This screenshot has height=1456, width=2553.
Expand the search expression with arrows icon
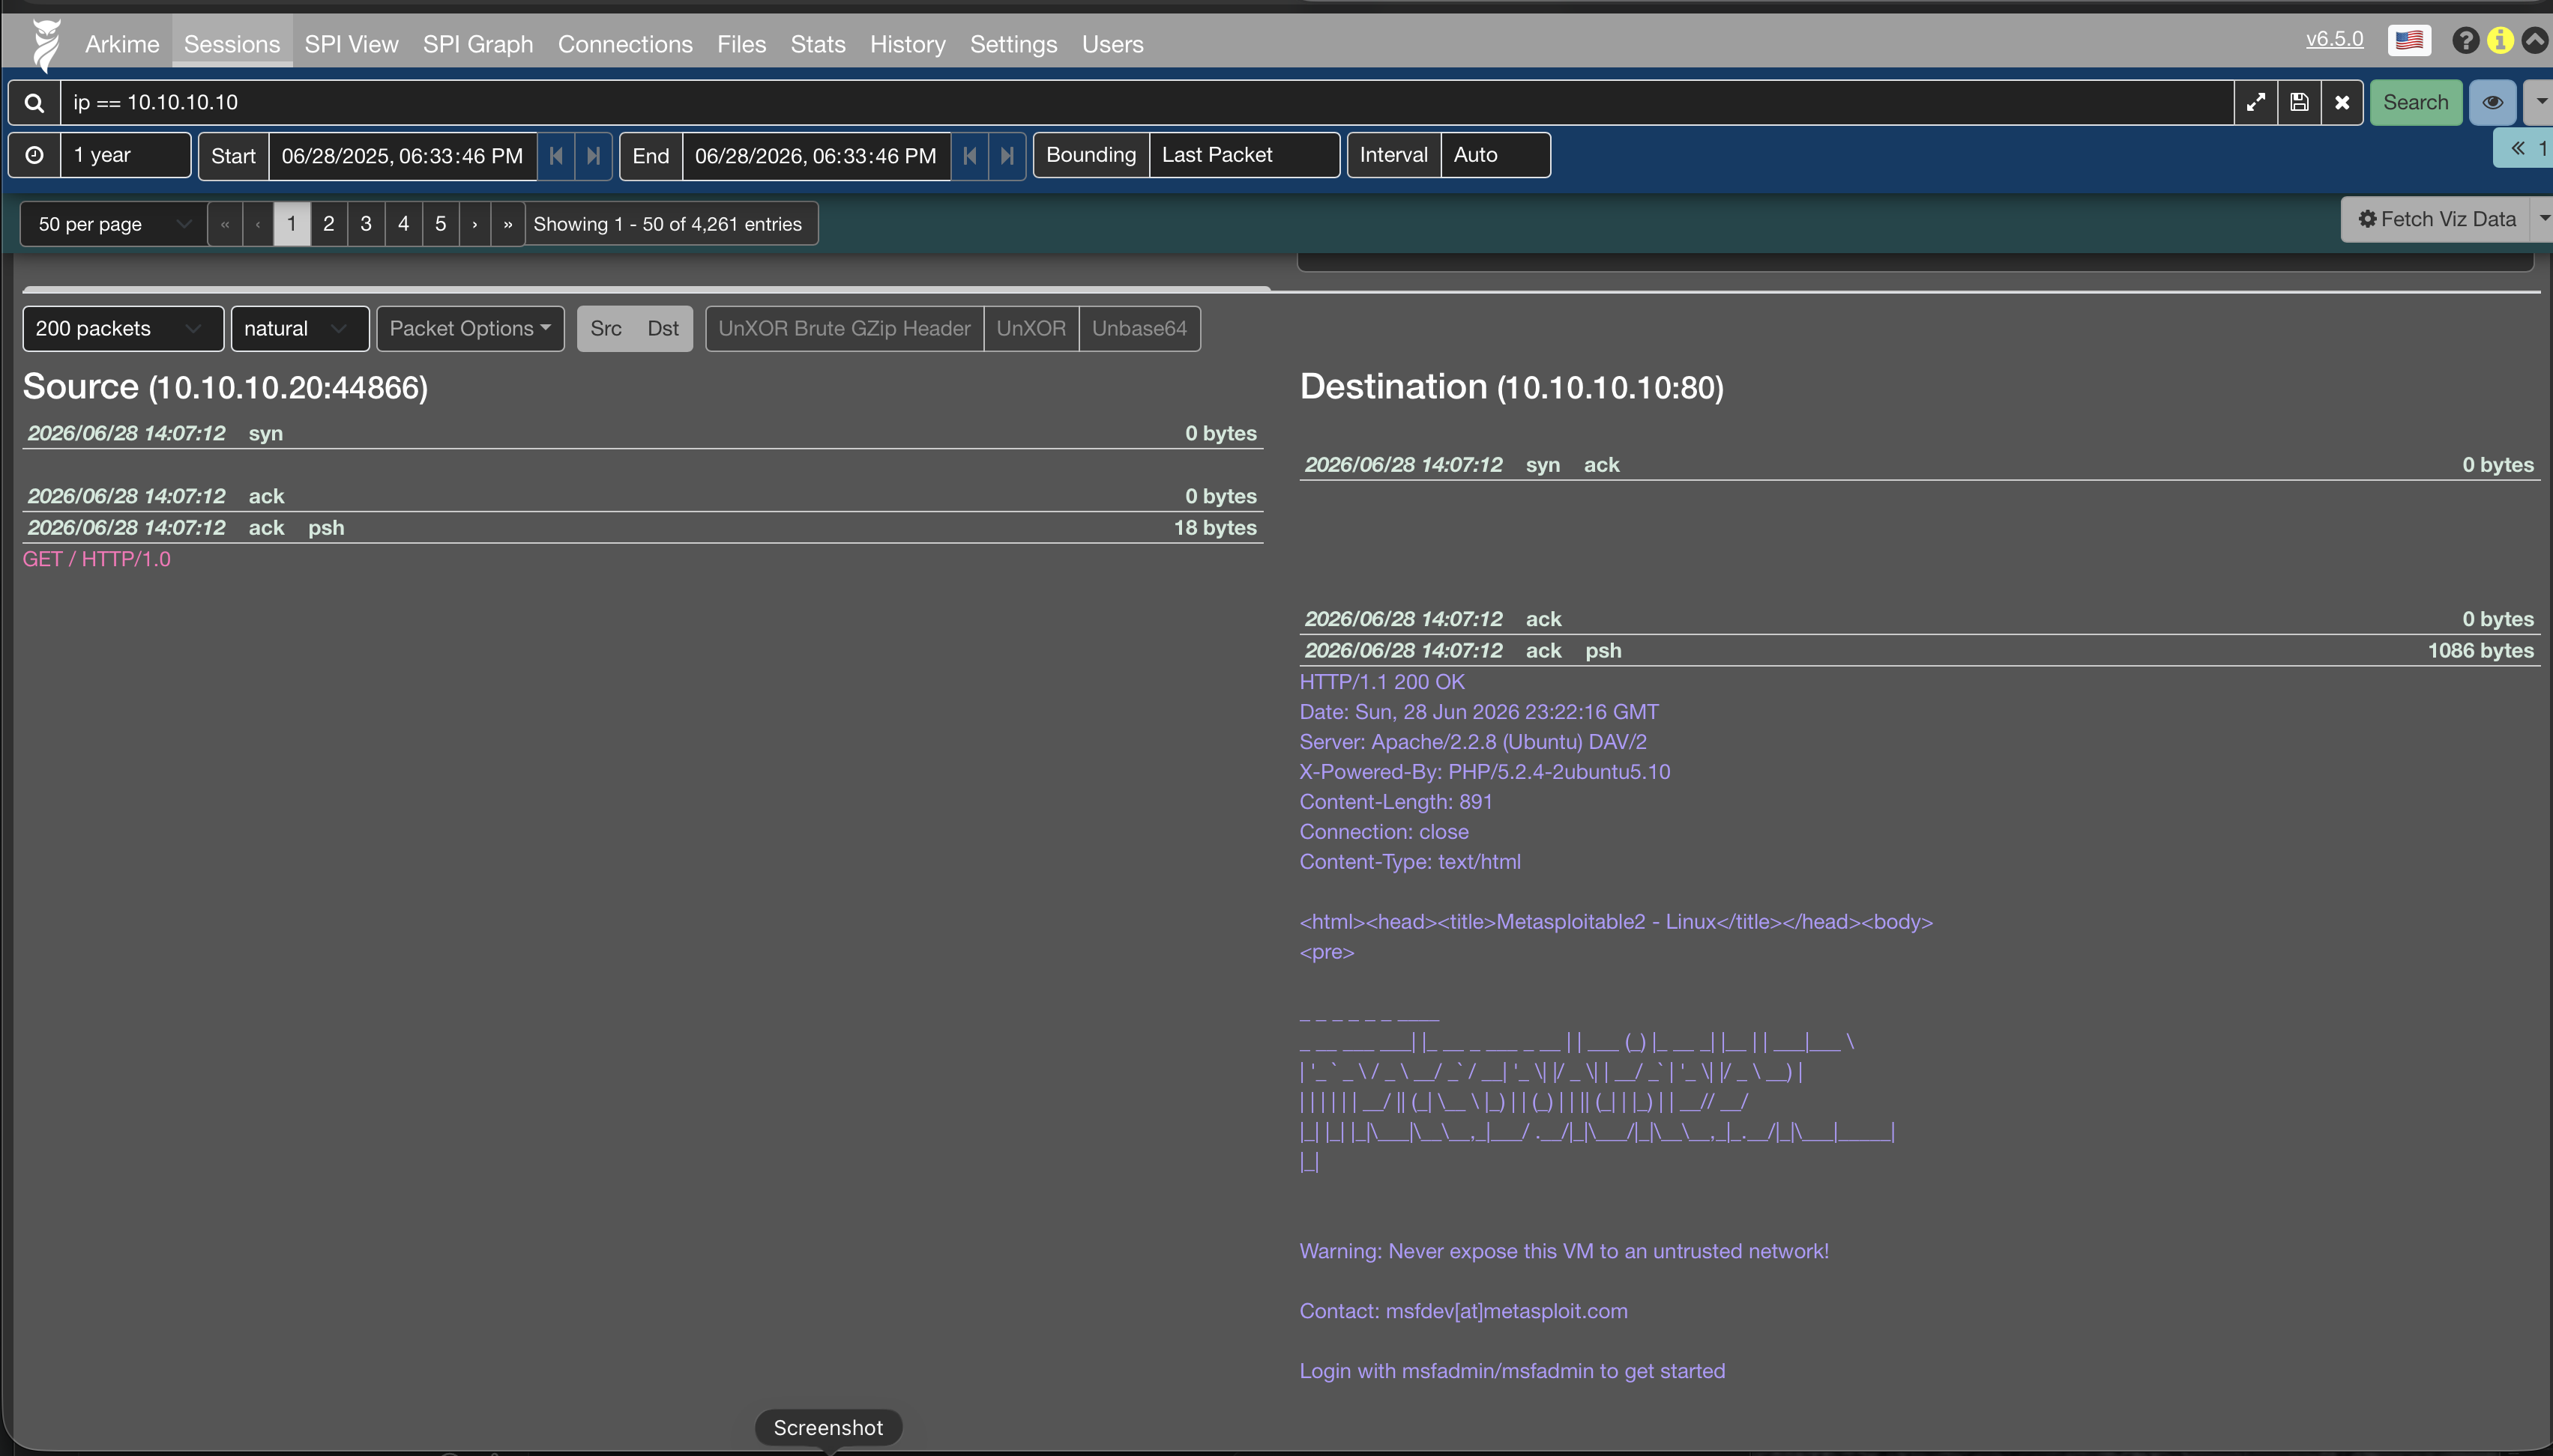pyautogui.click(x=2255, y=103)
